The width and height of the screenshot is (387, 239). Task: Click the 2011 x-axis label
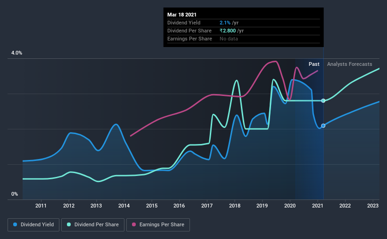41,206
